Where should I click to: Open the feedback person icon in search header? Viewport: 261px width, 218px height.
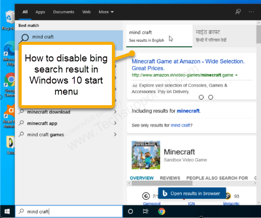238,12
